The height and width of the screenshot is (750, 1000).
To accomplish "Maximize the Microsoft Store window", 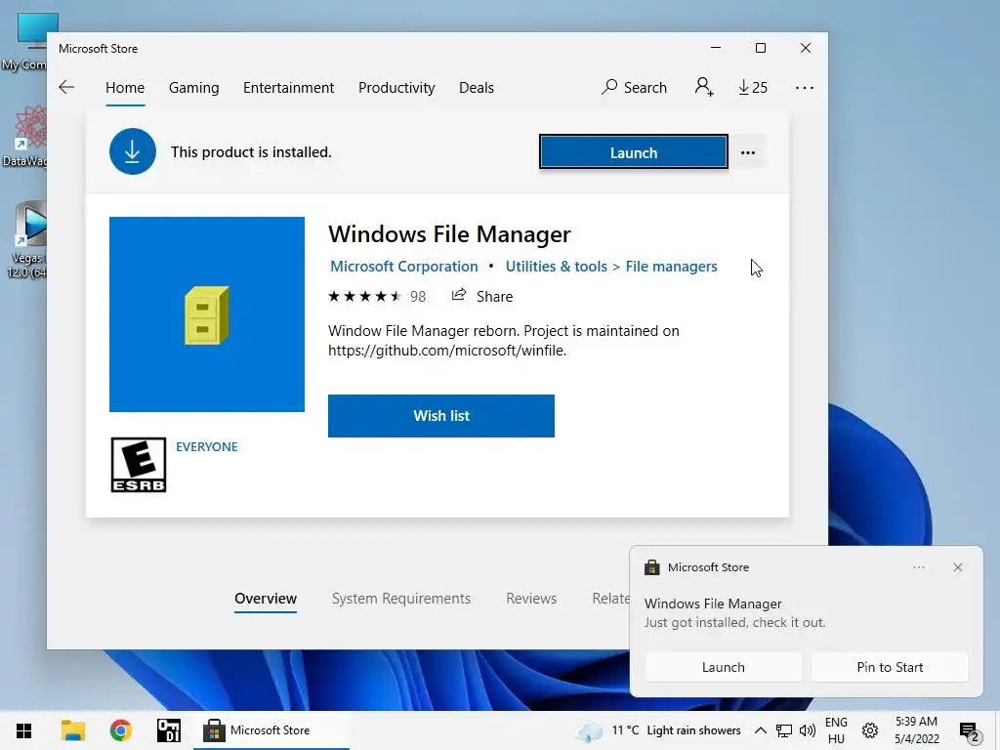I will (x=760, y=48).
